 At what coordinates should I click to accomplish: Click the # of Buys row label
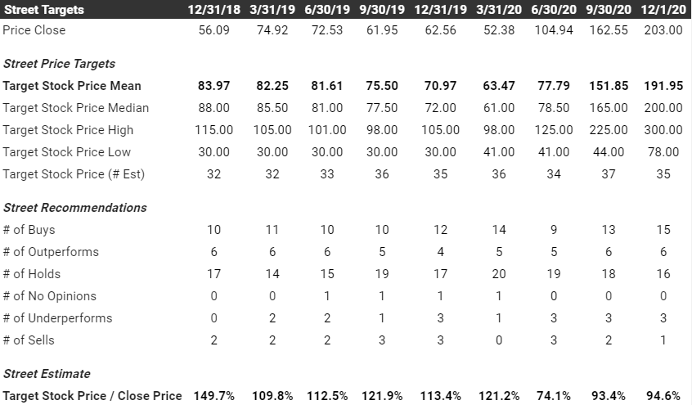[29, 230]
